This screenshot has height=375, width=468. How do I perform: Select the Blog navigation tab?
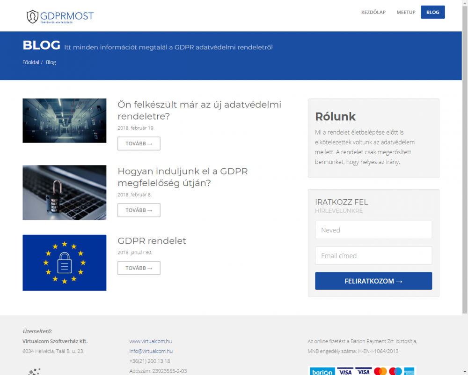[432, 12]
